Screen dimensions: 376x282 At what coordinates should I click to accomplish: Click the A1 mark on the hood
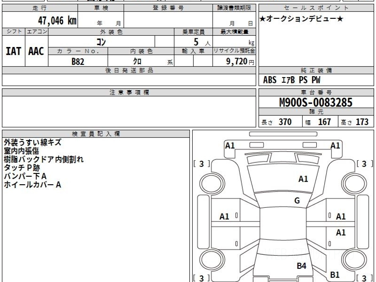[303, 179]
